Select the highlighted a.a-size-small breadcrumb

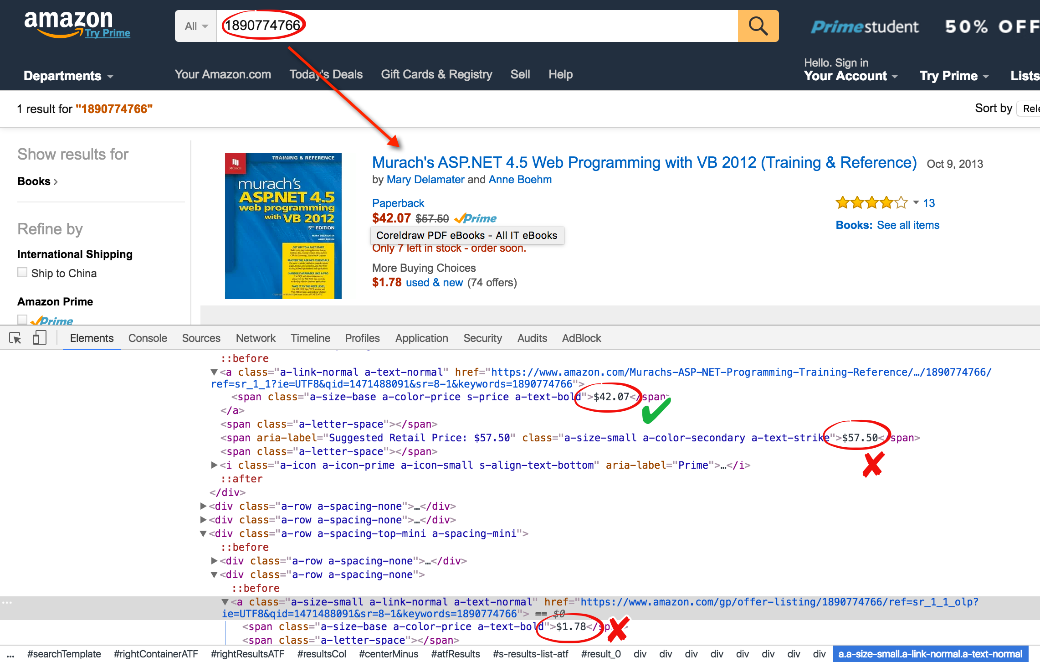tap(930, 654)
